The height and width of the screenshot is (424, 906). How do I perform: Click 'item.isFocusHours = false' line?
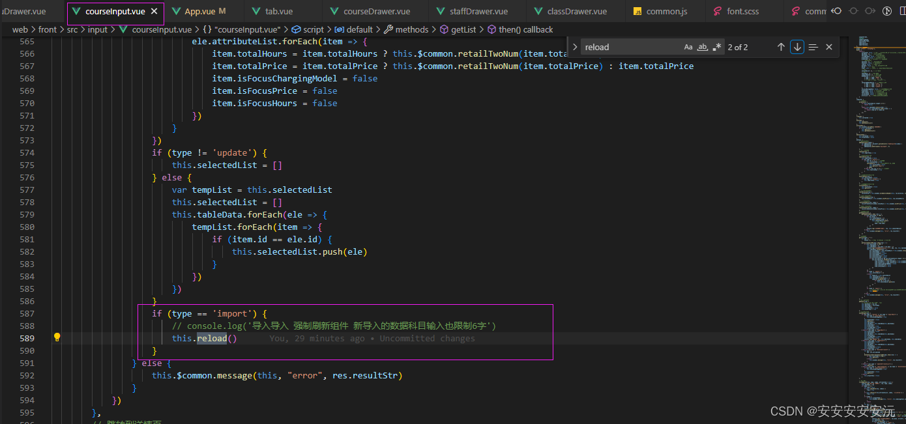274,103
